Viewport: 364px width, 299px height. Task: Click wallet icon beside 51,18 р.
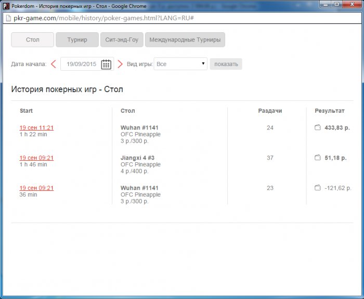(x=318, y=158)
